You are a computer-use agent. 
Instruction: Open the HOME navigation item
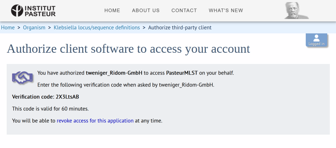(x=112, y=11)
